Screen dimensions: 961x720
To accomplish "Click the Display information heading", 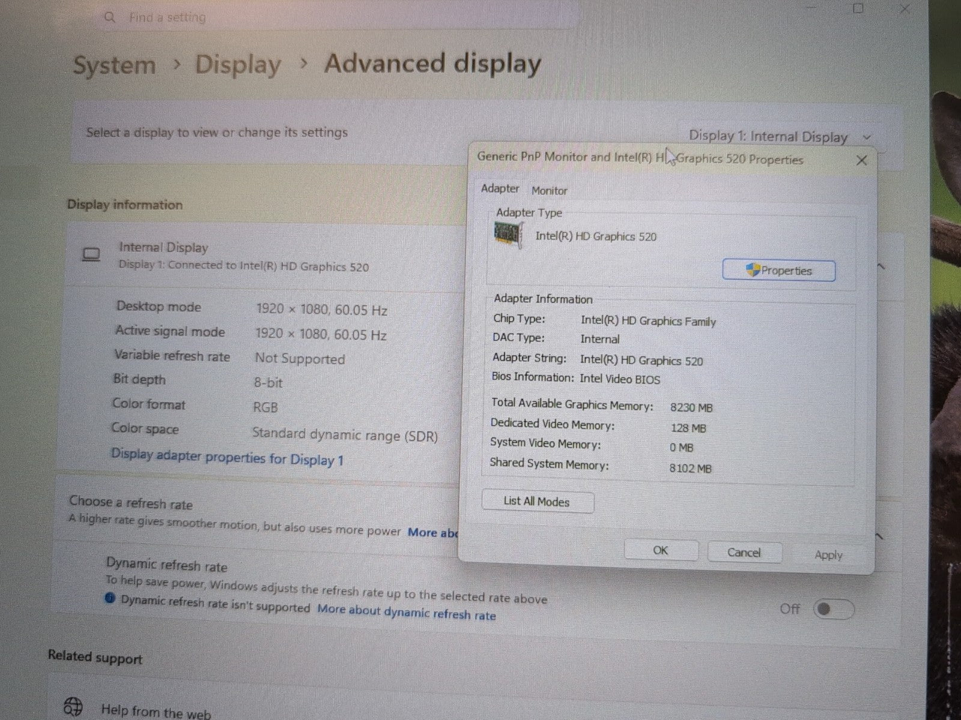I will (124, 205).
